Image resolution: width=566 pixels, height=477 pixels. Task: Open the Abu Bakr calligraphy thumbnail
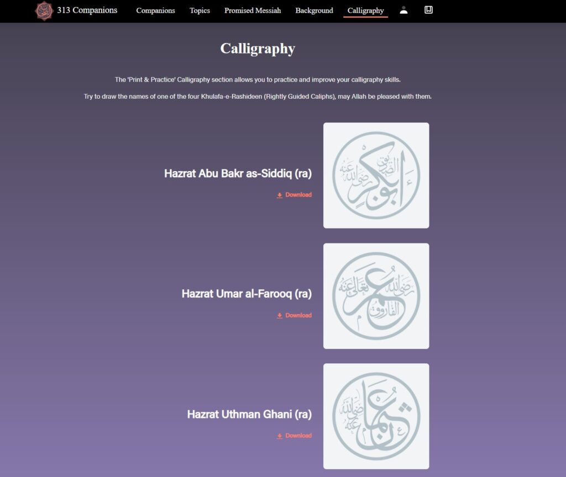pyautogui.click(x=376, y=175)
